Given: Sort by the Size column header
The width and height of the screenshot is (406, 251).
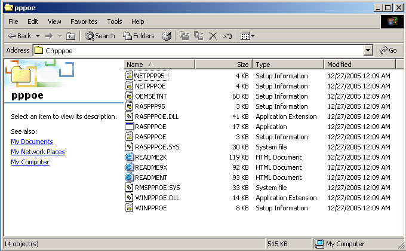Looking at the screenshot, I should (223, 65).
